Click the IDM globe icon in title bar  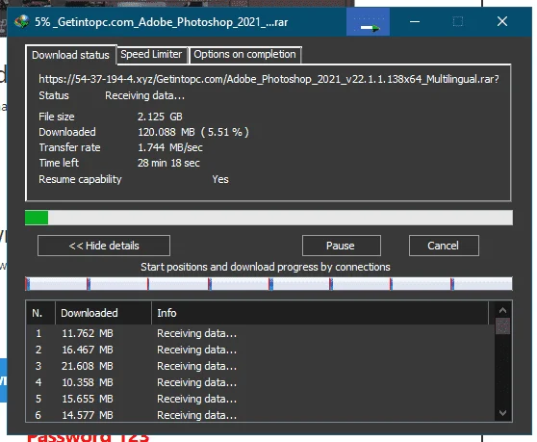tap(21, 21)
